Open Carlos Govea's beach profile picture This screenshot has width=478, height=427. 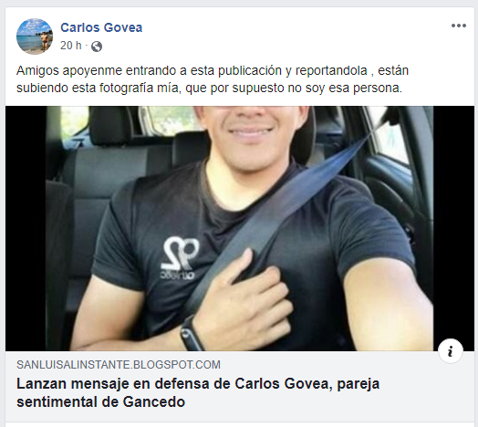tap(35, 36)
